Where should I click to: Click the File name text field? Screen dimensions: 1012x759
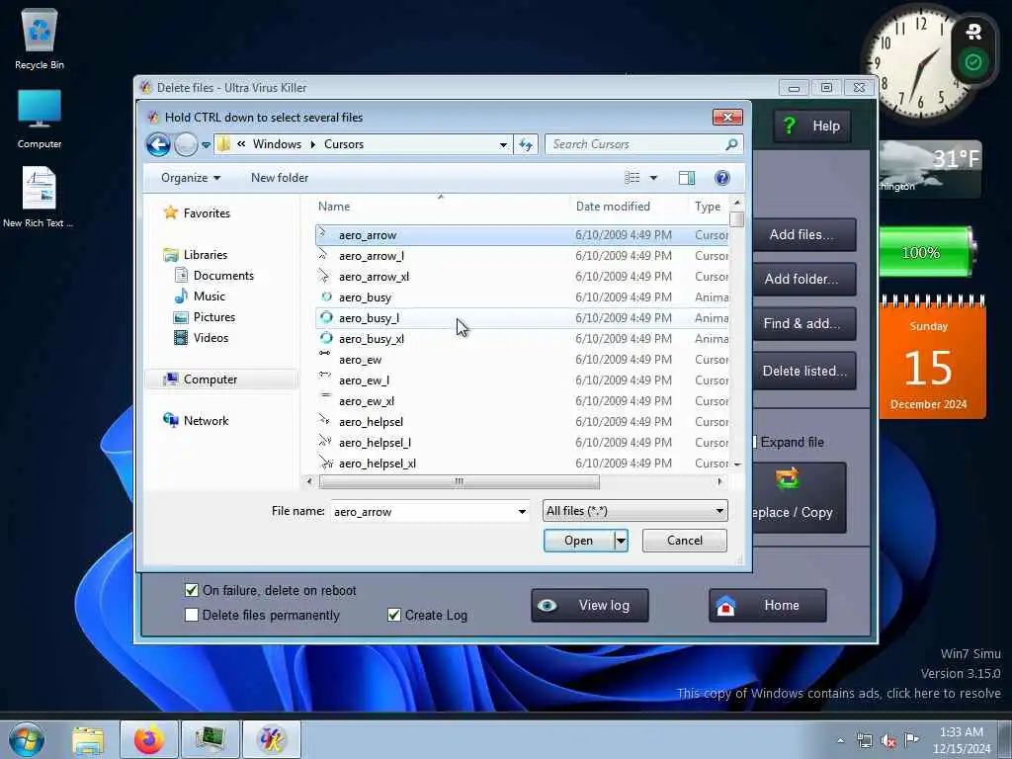[423, 511]
